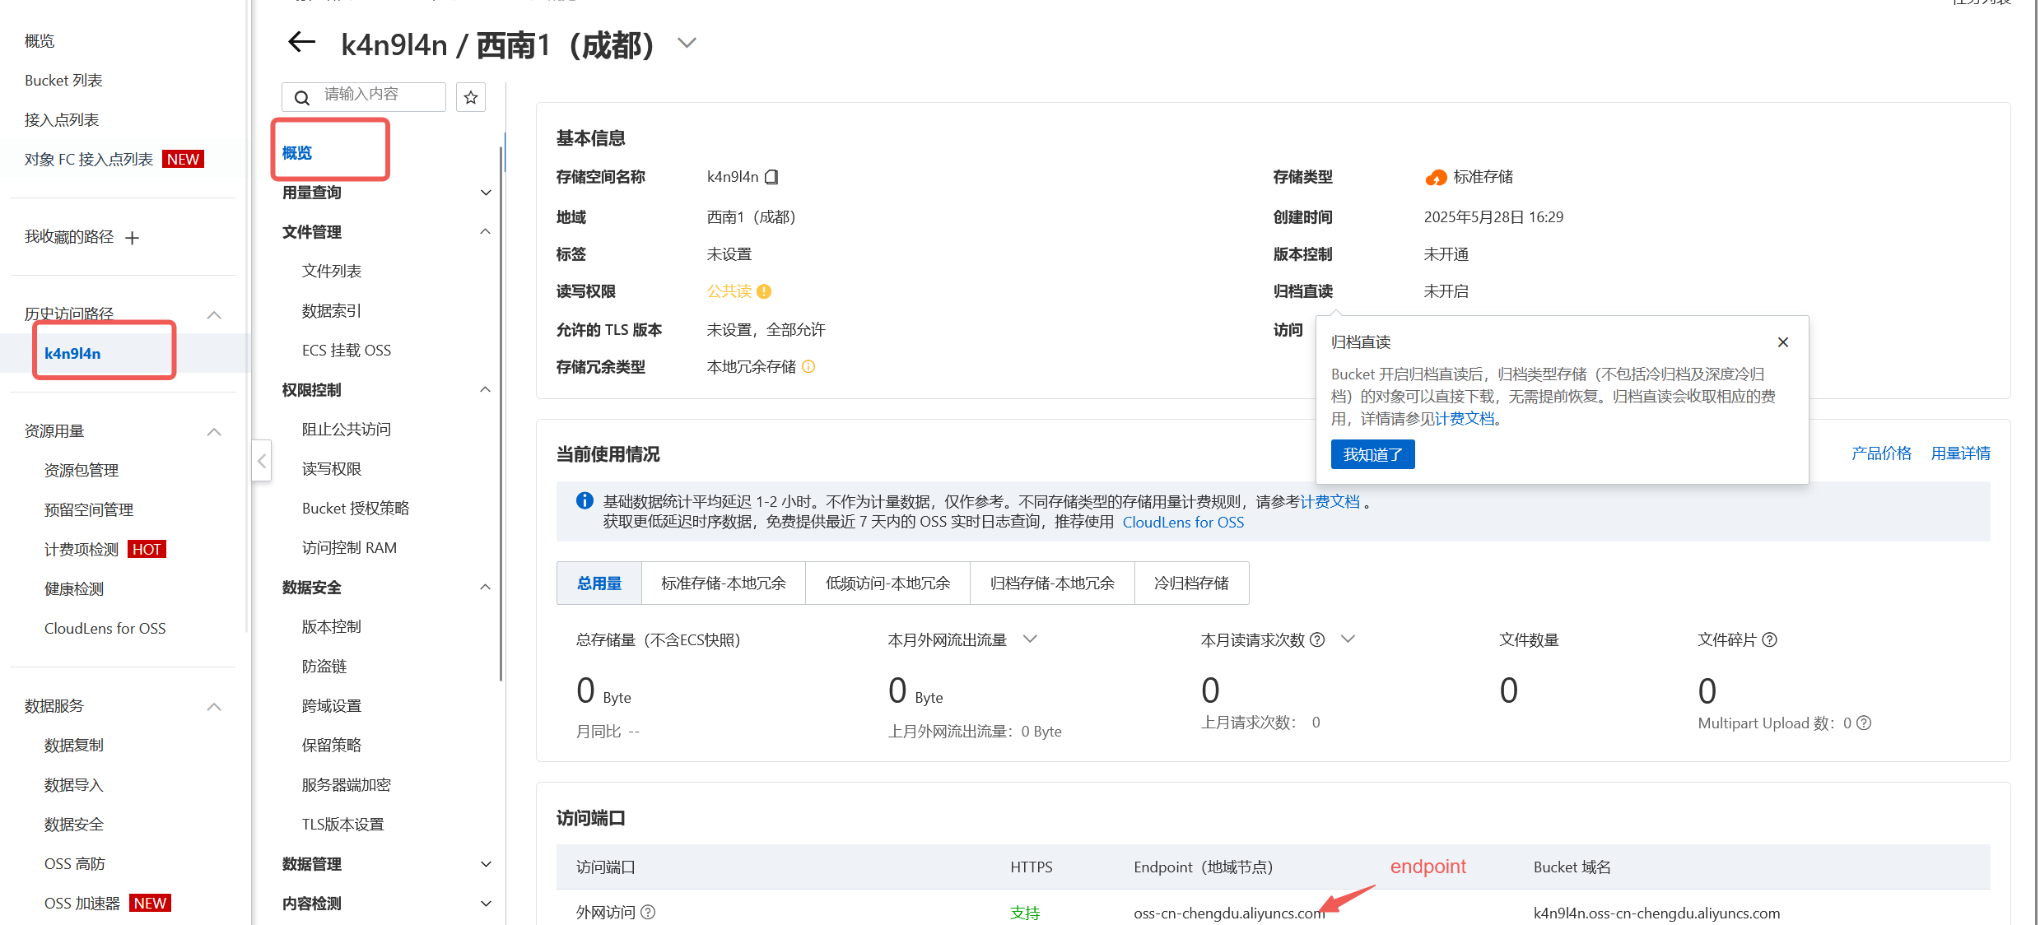The image size is (2040, 925).
Task: Click help icon next to 文件碎片
Action: [x=1770, y=640]
